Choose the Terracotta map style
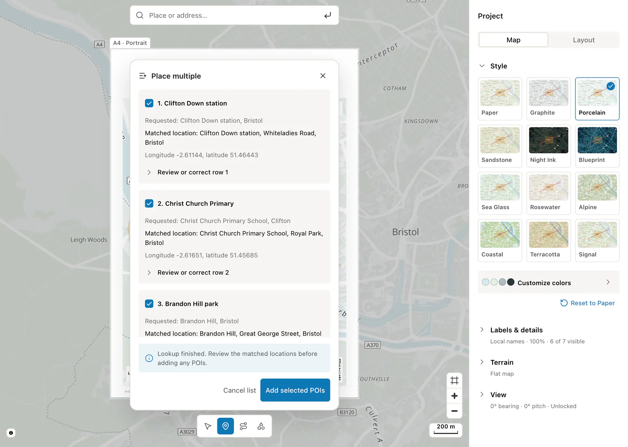 click(x=549, y=241)
